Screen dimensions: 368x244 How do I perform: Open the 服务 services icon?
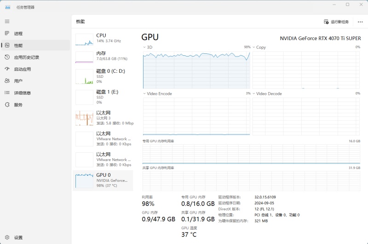7,105
